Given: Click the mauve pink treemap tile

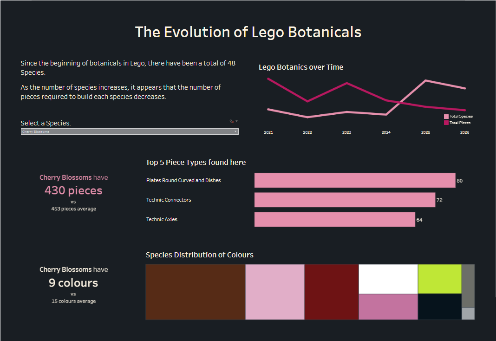Looking at the screenshot, I should coord(388,307).
